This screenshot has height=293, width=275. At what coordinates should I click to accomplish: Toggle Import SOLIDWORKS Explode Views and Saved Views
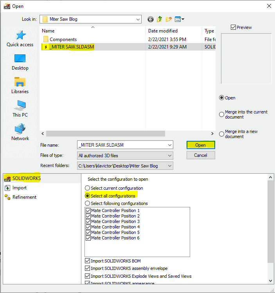[88, 276]
